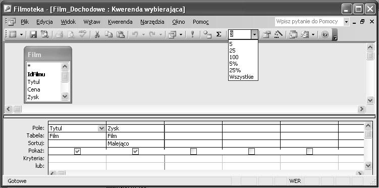Expand the help question dropdown arrow
This screenshot has height=188, width=379.
(347, 22)
